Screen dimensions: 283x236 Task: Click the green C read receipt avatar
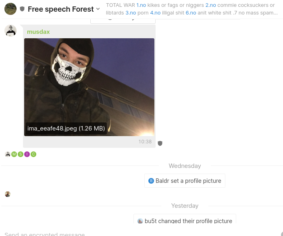pyautogui.click(x=33, y=154)
